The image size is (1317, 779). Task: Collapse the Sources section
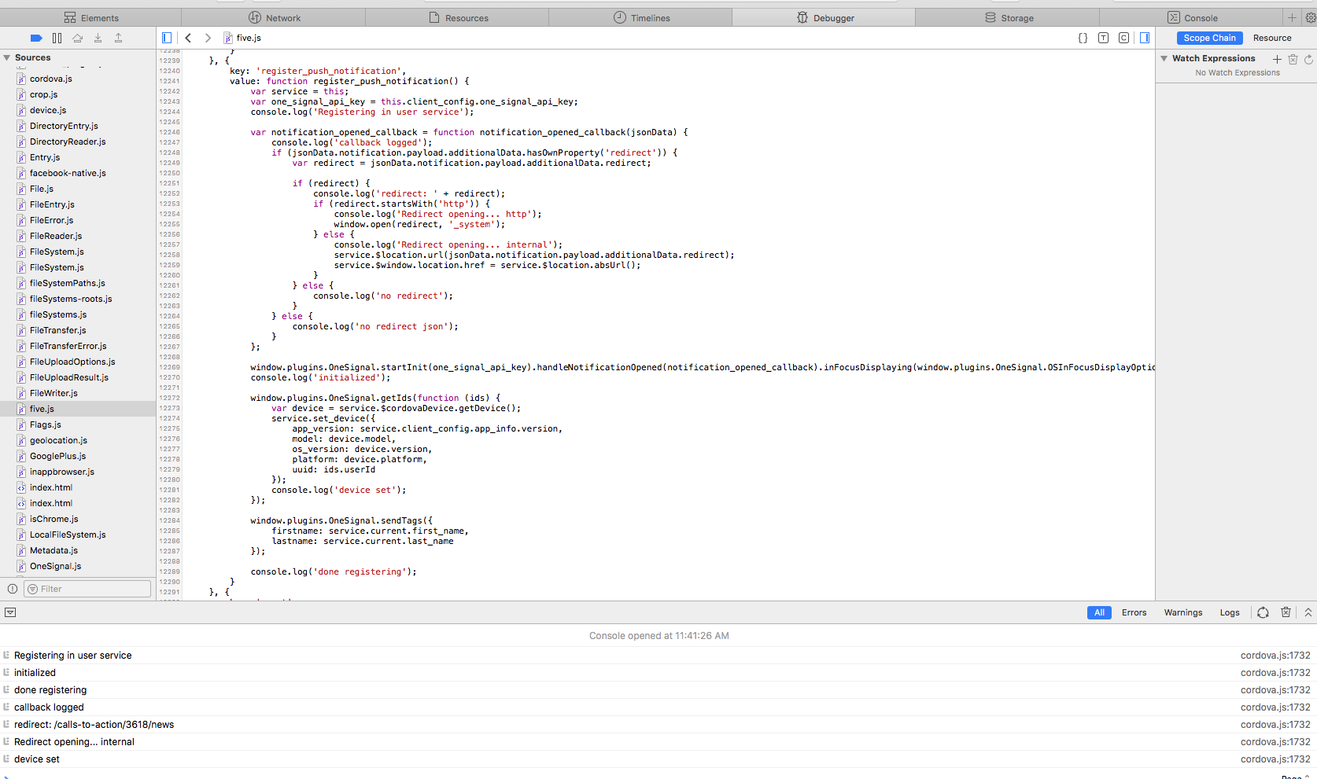tap(7, 57)
